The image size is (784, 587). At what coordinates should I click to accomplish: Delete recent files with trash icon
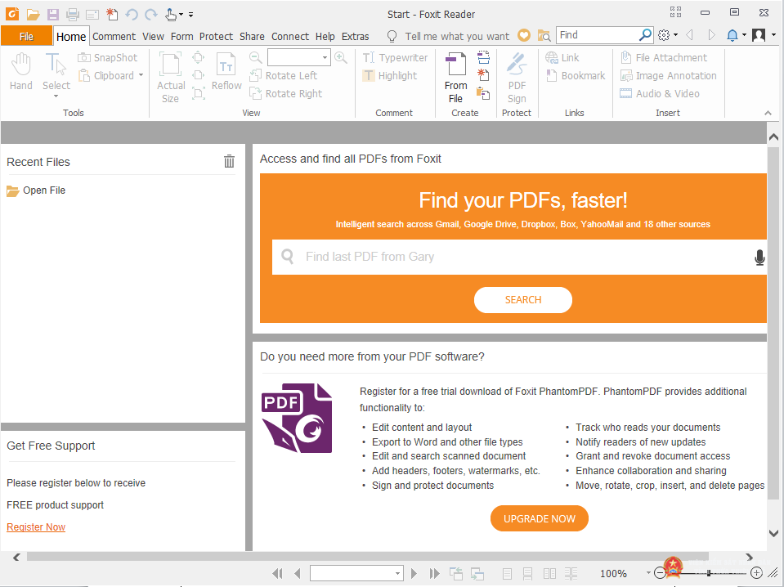pyautogui.click(x=229, y=161)
